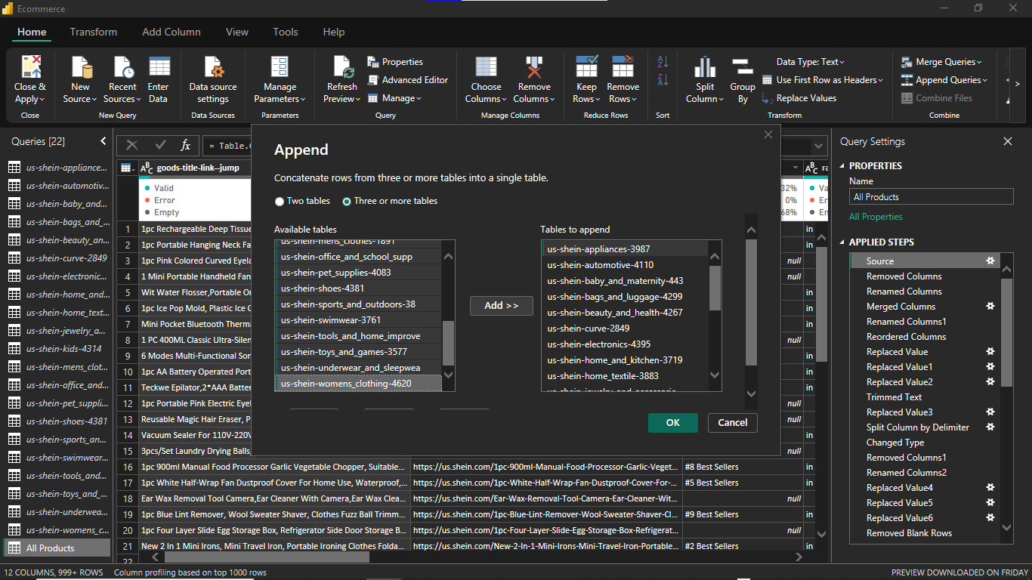Switch to the Transform ribbon tab

94,32
